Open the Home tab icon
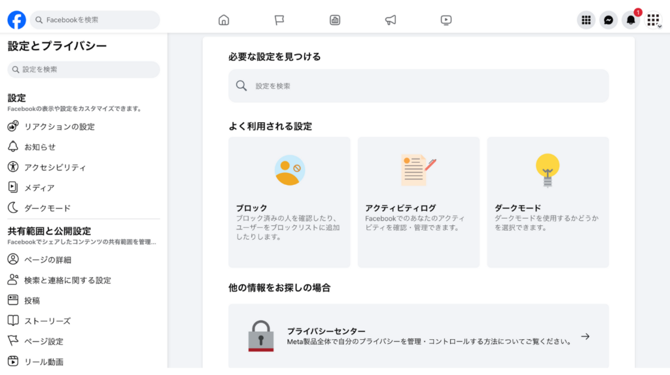The width and height of the screenshot is (670, 375). tap(224, 20)
